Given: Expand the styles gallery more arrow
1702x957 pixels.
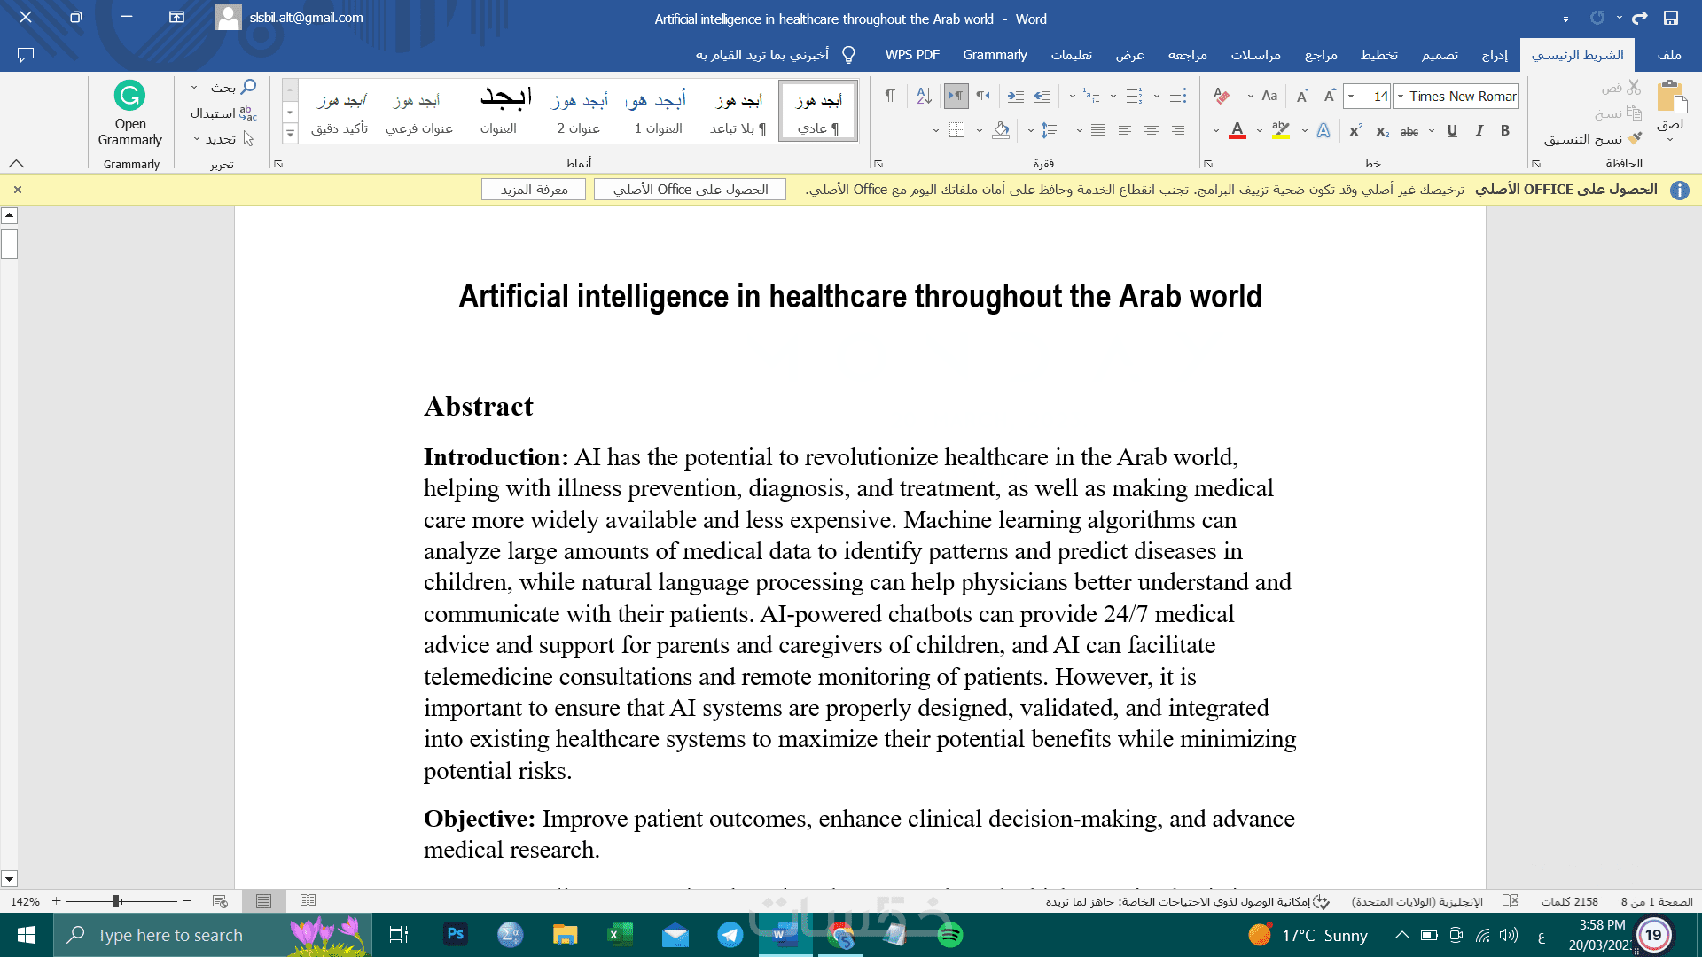Looking at the screenshot, I should click(289, 133).
